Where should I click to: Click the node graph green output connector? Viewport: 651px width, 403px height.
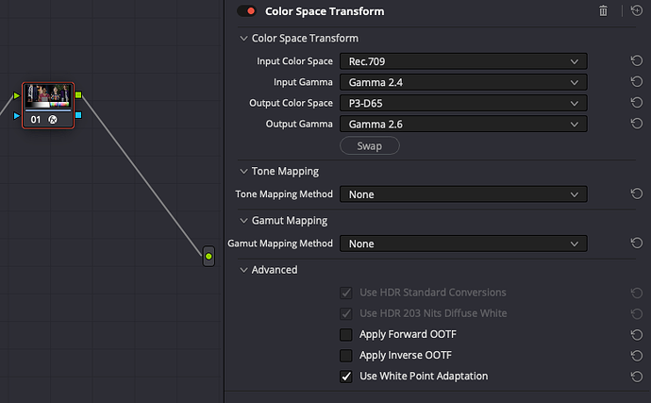[x=209, y=257]
